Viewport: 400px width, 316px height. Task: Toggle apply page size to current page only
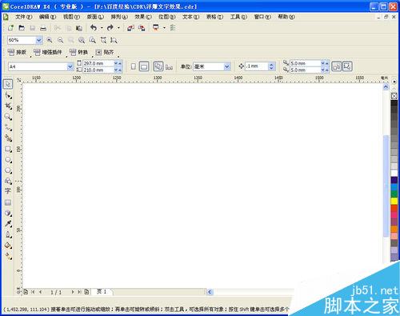point(169,66)
